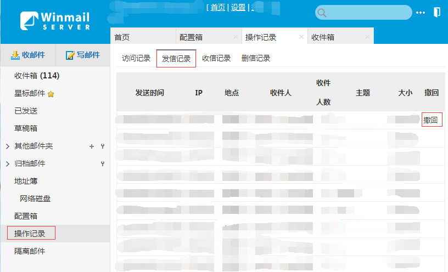
Task: Open 收件箱 (114) in sidebar
Action: [37, 76]
